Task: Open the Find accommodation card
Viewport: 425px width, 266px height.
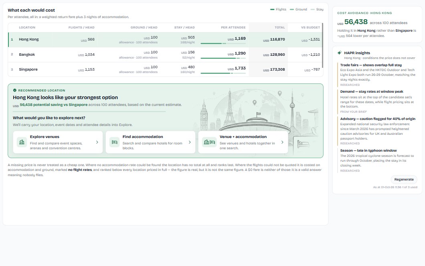Action: point(150,142)
